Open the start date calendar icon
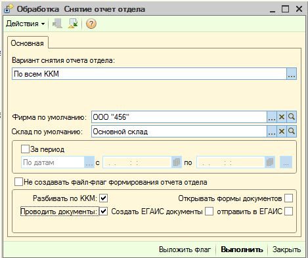The width and height of the screenshot is (308, 258). pyautogui.click(x=177, y=162)
